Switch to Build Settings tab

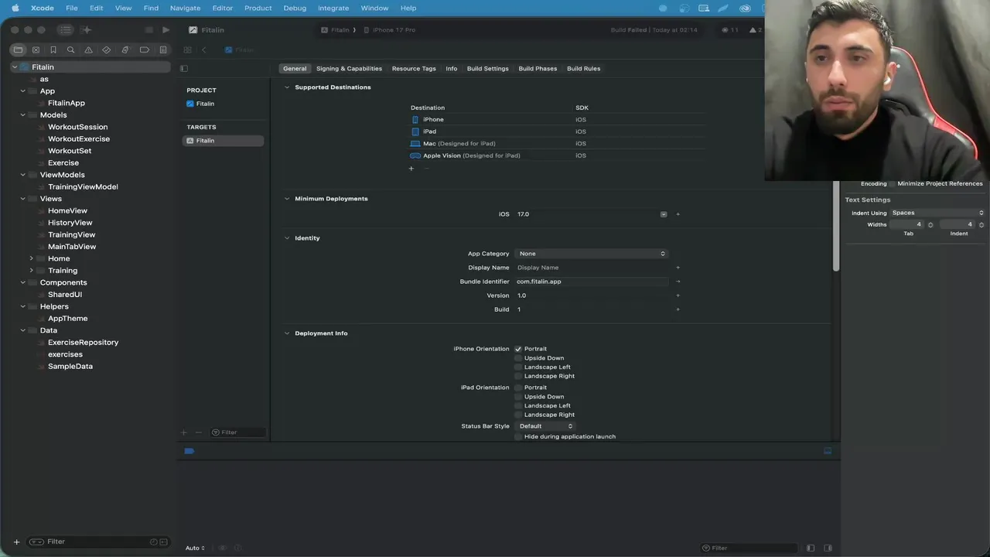(x=488, y=69)
